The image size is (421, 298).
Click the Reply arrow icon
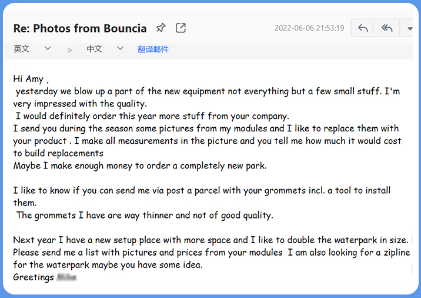[x=363, y=28]
